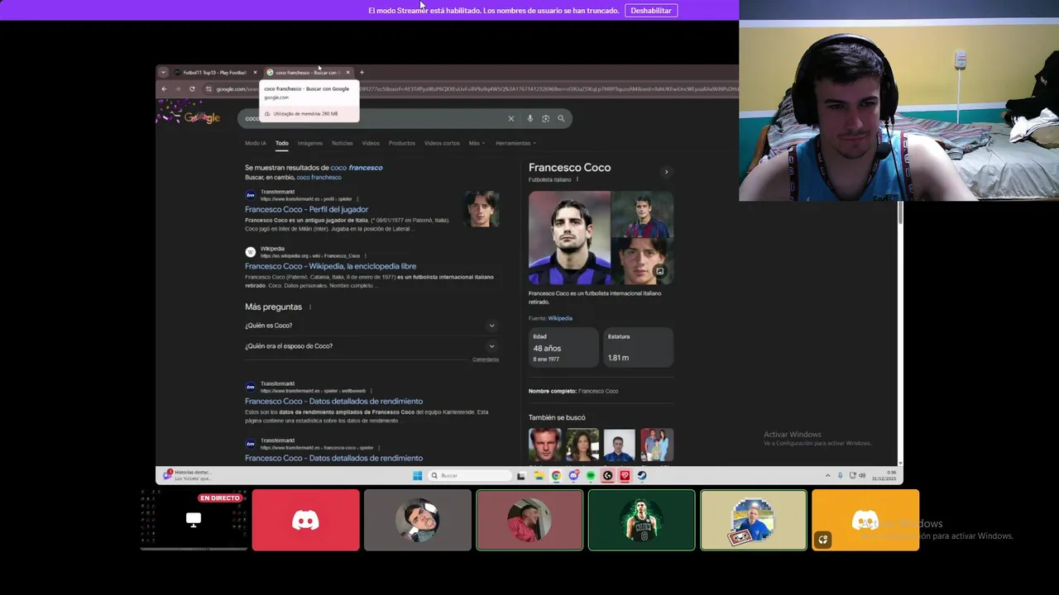Click the Estatura 1.81 m card
Image resolution: width=1059 pixels, height=595 pixels.
(638, 347)
